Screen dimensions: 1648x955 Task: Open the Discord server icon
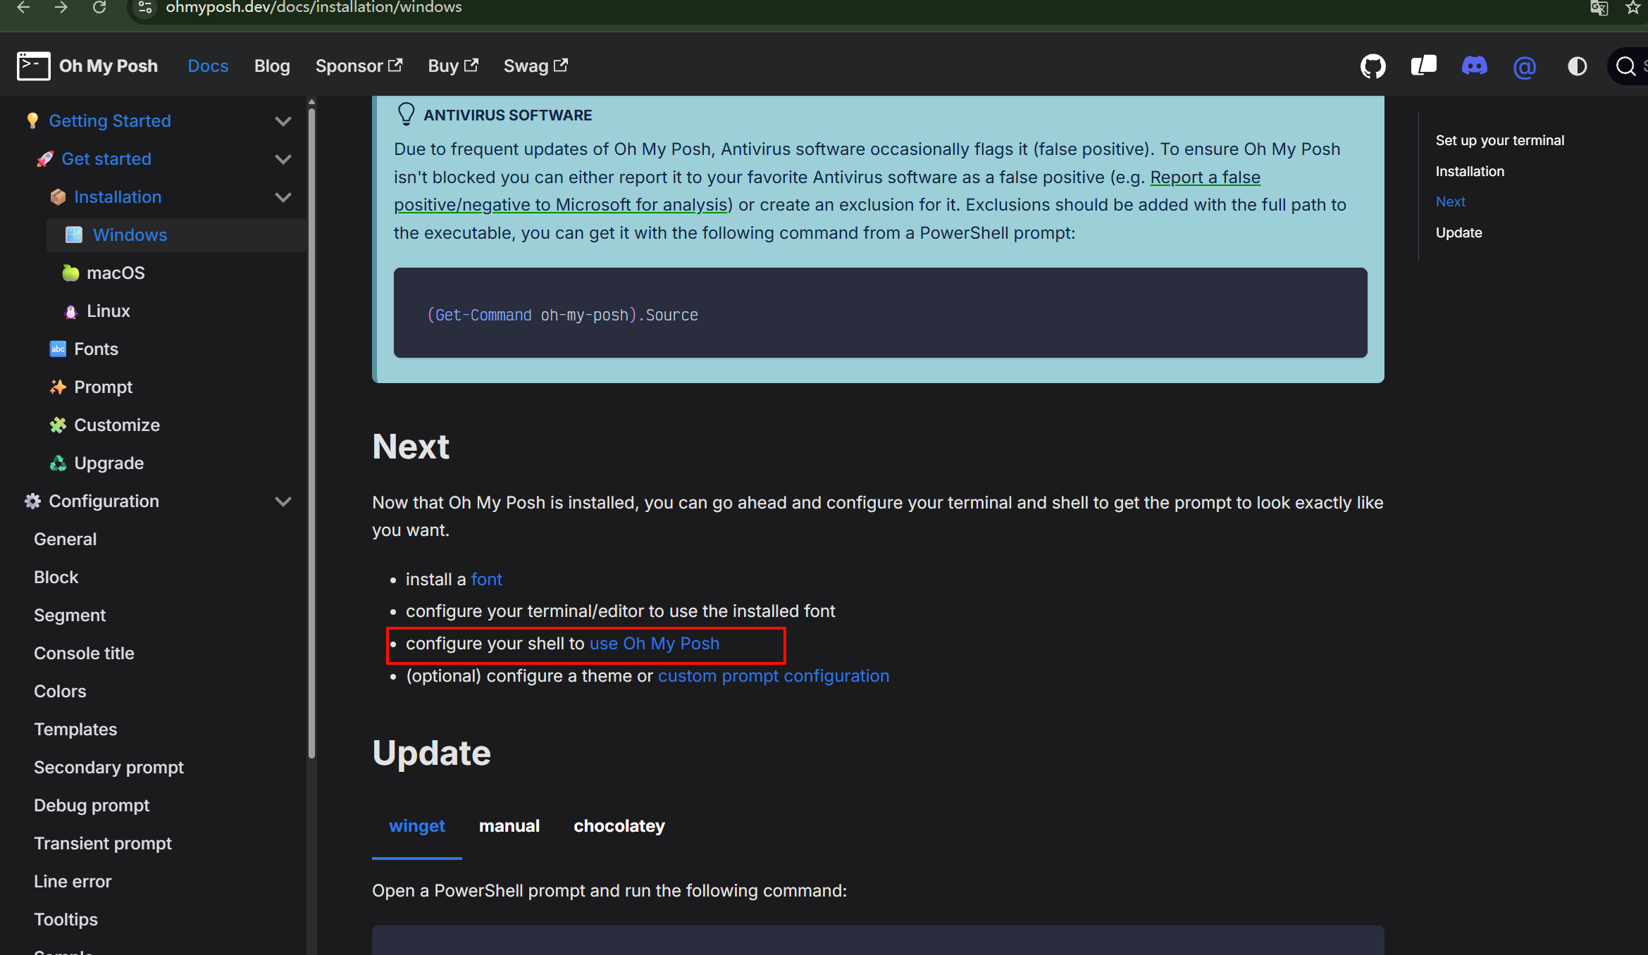(x=1474, y=66)
